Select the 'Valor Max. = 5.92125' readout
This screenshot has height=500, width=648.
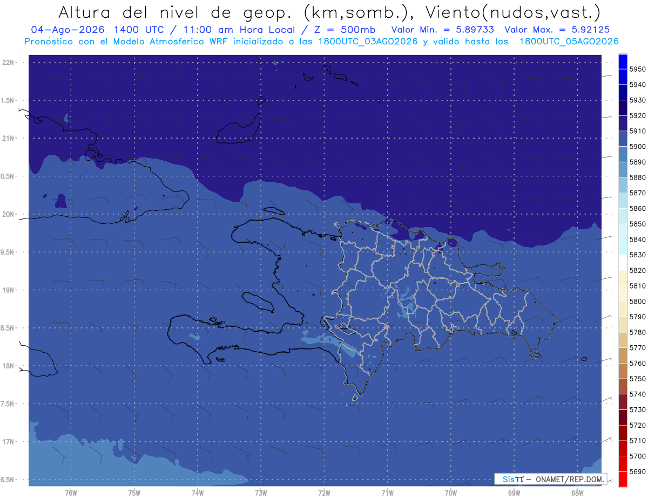pos(558,30)
